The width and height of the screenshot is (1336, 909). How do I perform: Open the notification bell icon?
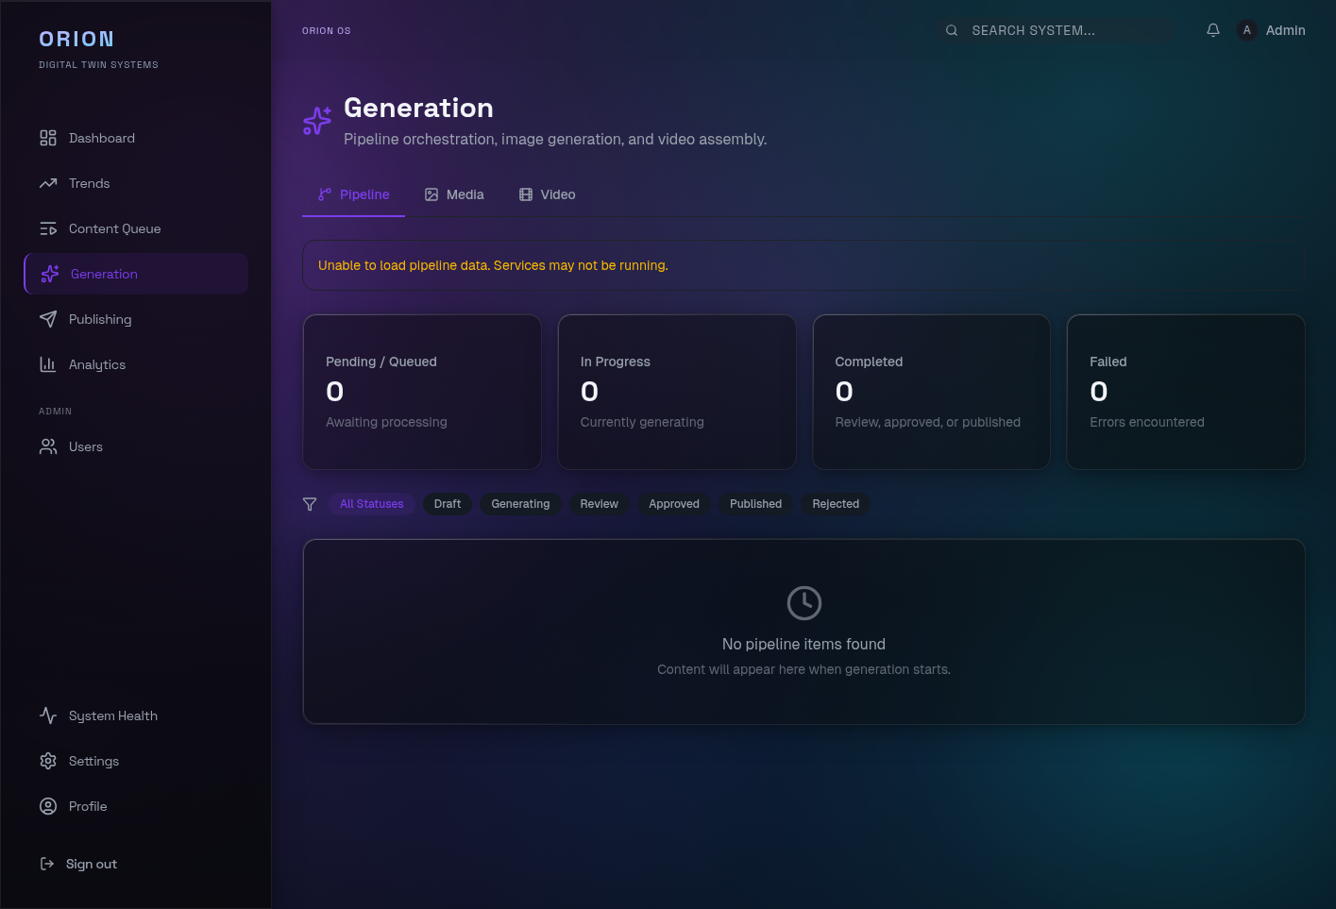(x=1212, y=29)
